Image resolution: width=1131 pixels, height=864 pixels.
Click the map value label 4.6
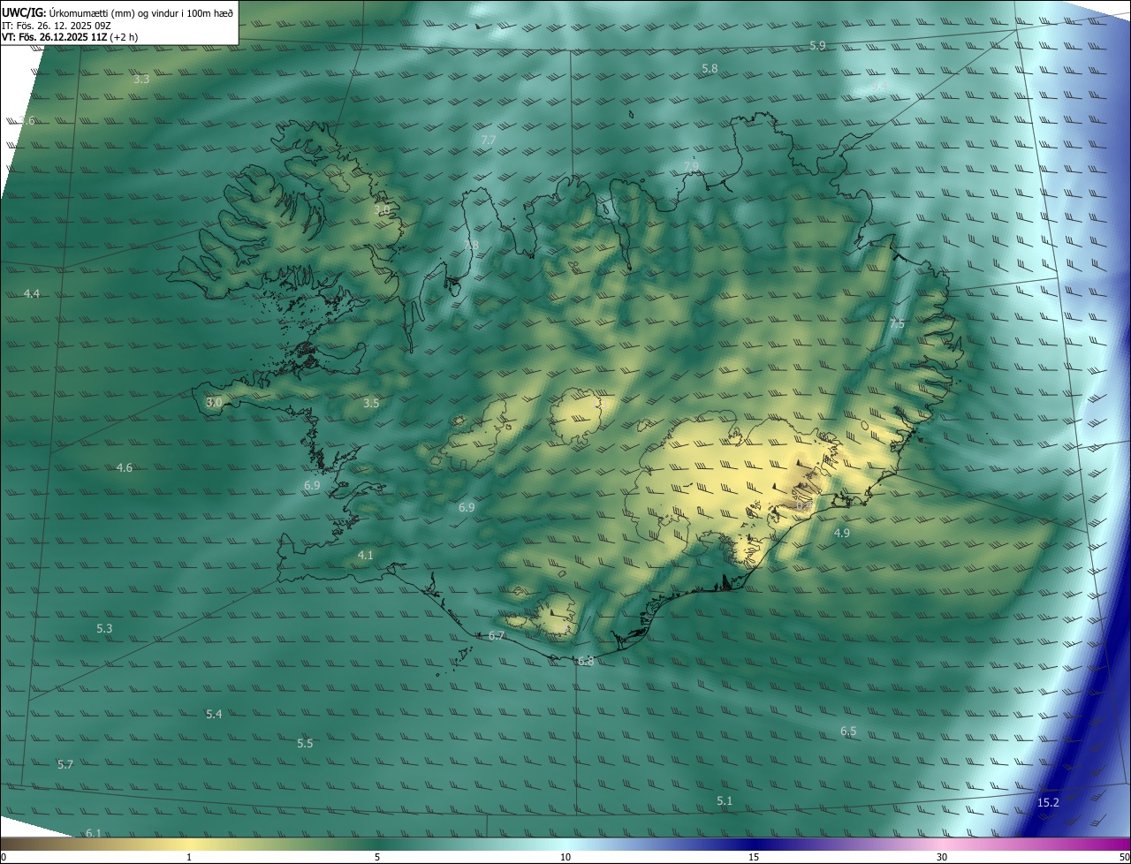[125, 468]
